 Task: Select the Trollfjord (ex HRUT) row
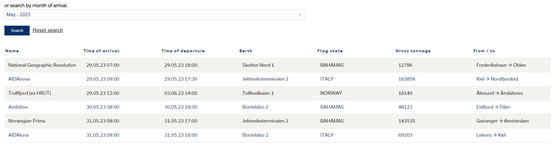(x=278, y=93)
